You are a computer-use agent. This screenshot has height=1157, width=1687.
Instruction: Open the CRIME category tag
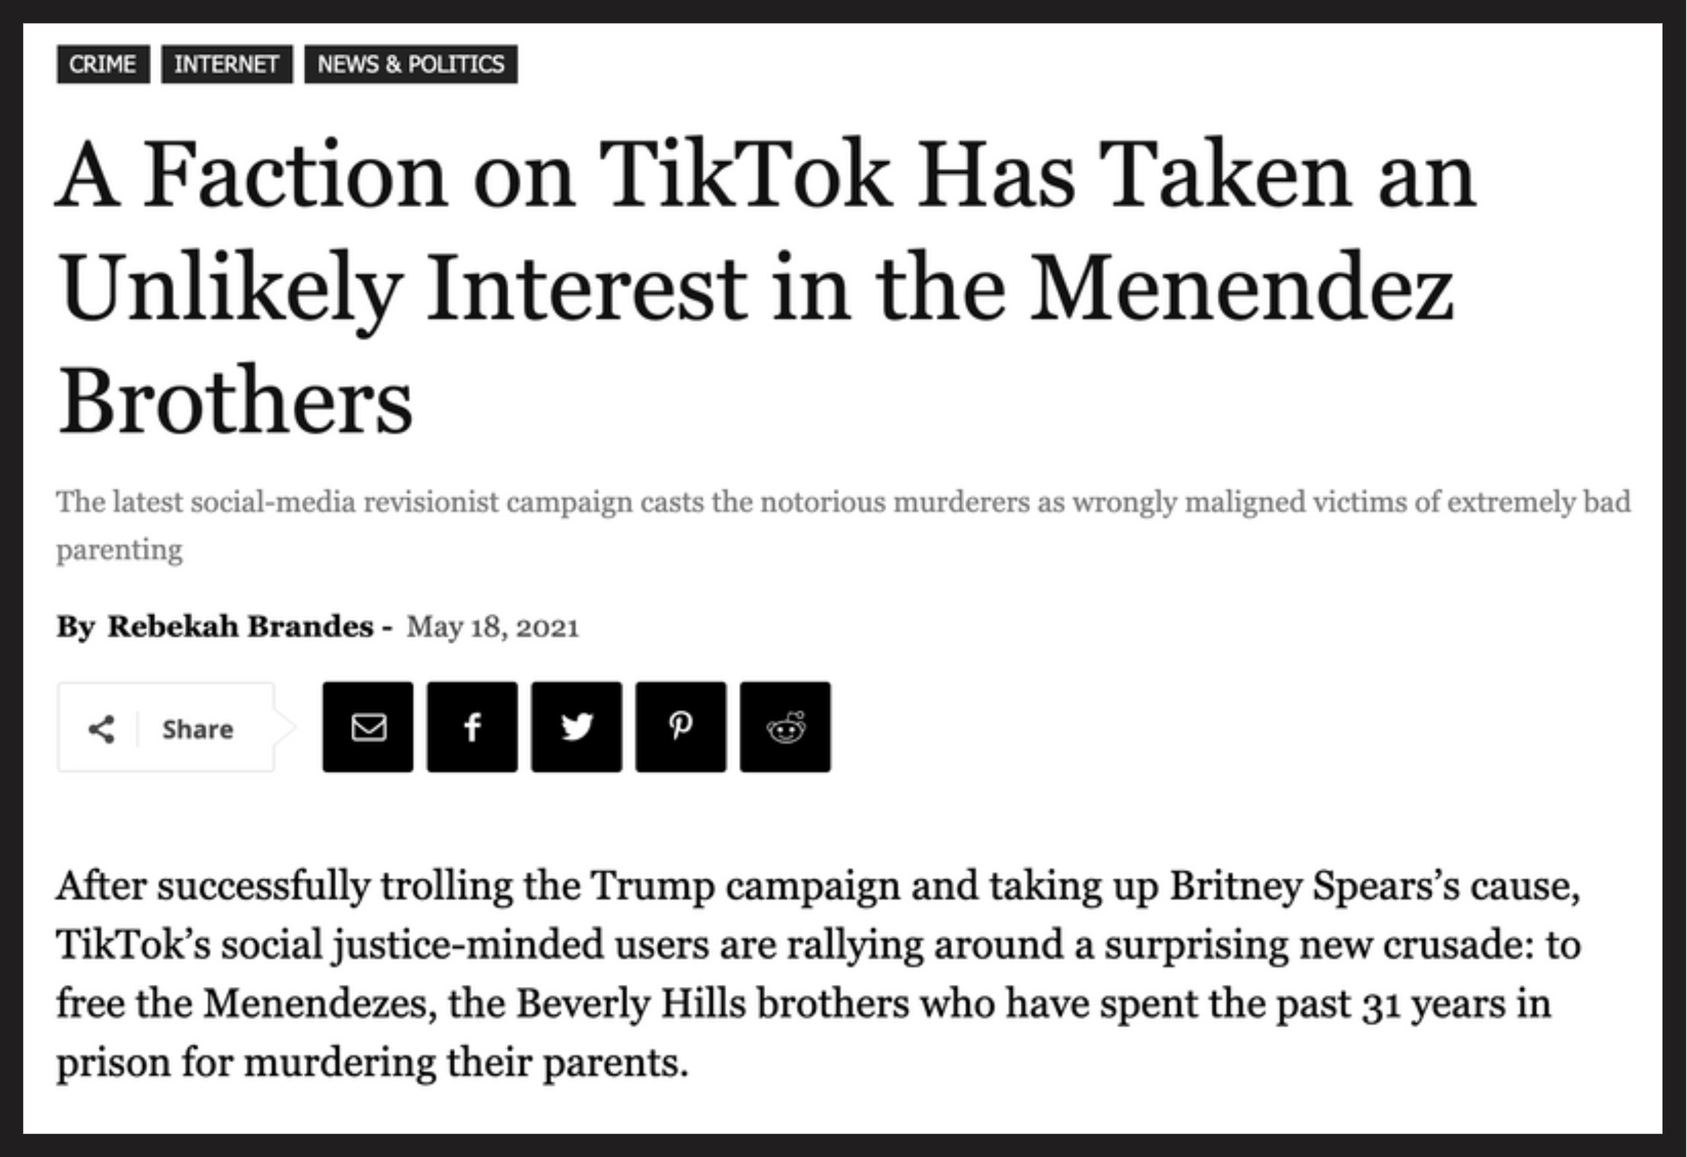point(103,64)
